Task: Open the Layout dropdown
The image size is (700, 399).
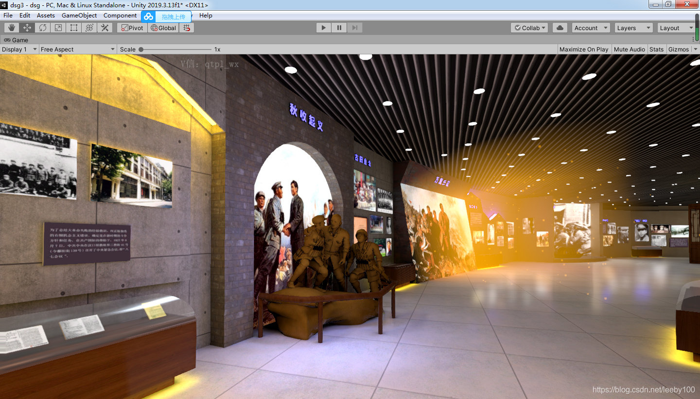Action: coord(676,28)
